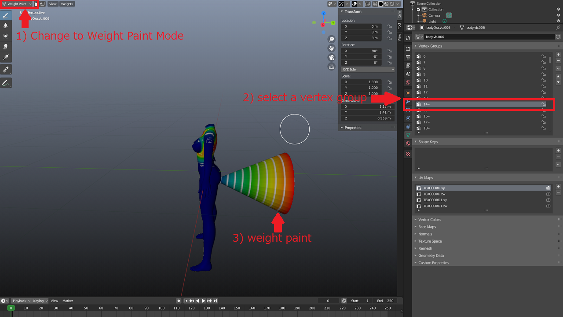Open the Physics properties tab
This screenshot has height=317, width=563.
click(408, 118)
